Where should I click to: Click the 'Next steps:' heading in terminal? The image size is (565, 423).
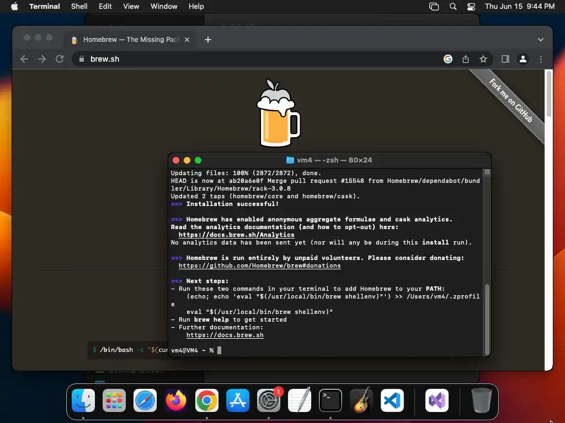207,281
